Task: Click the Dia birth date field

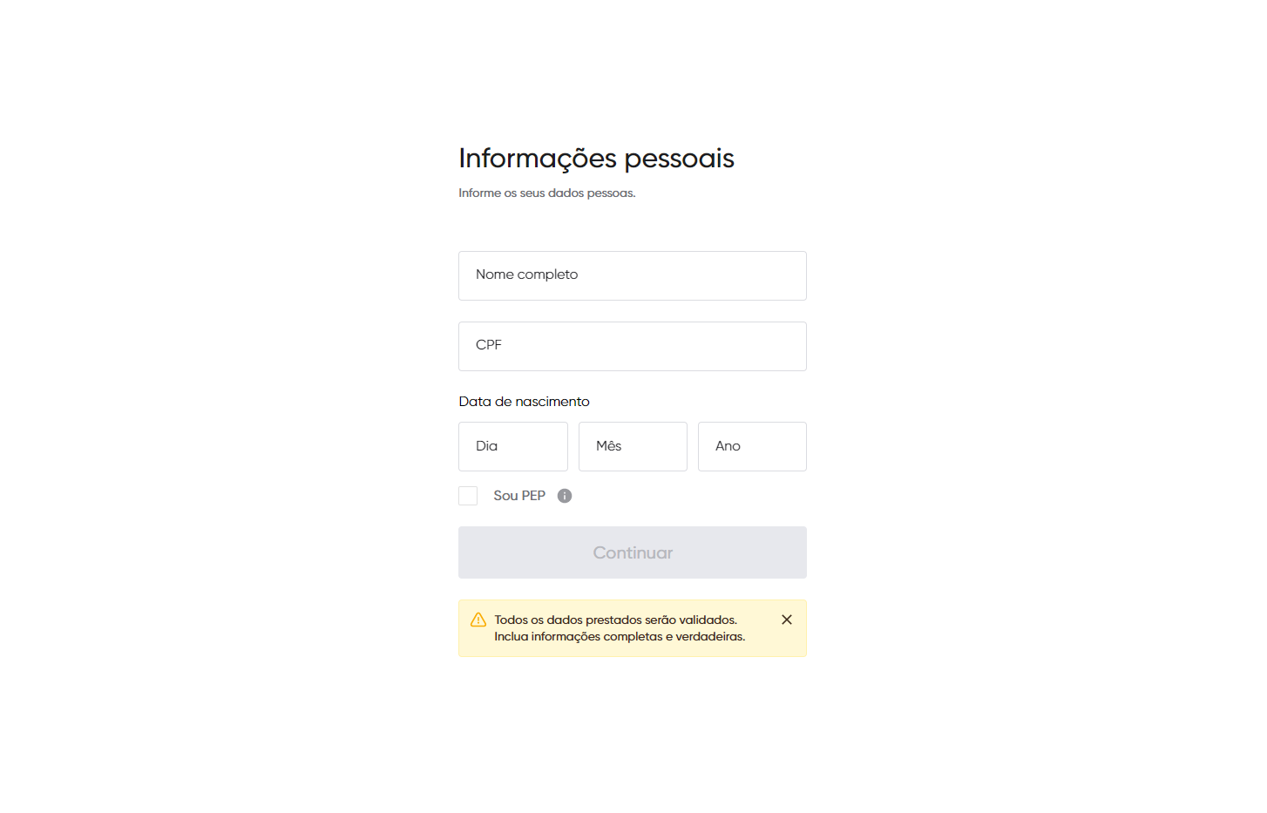Action: tap(513, 447)
